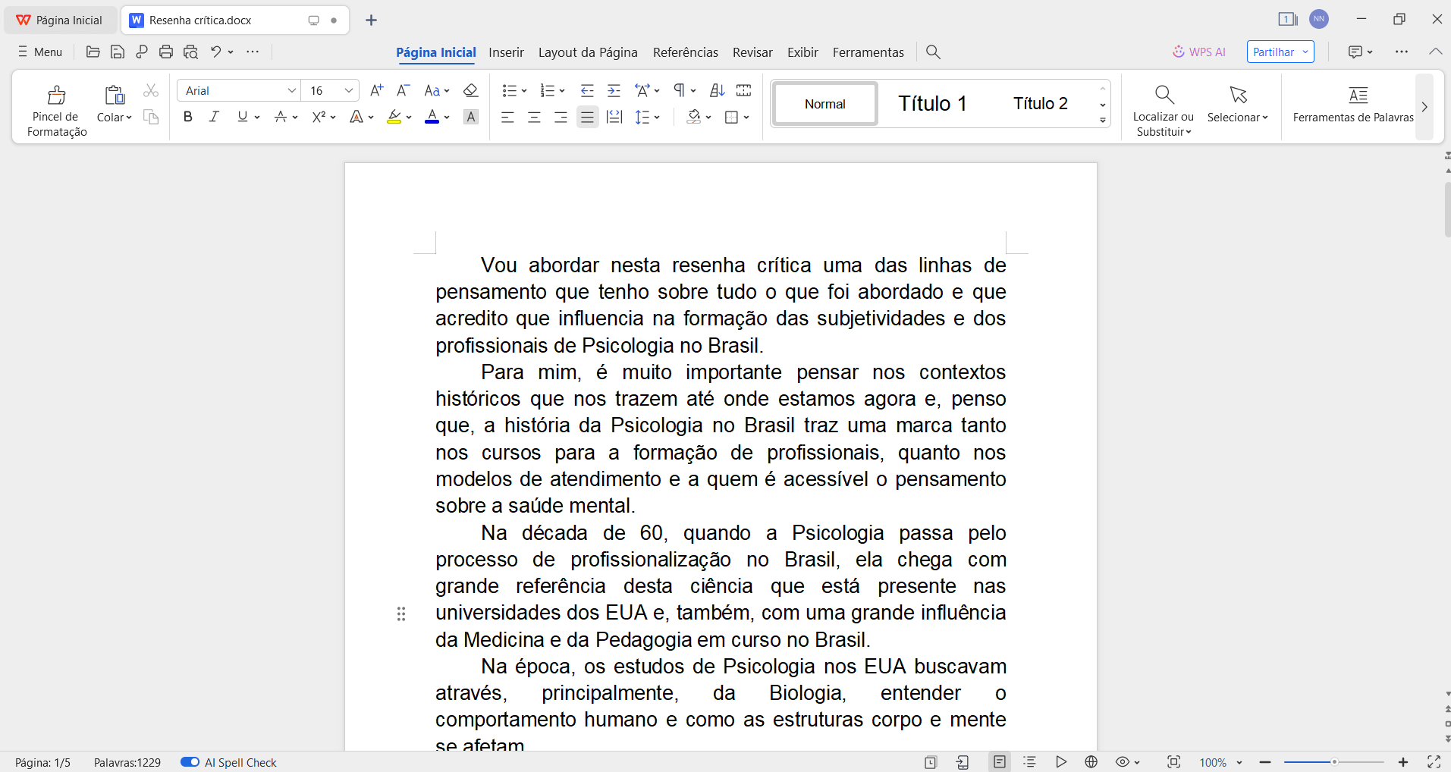Click the search magnifier in ribbon tabs
This screenshot has width=1451, height=772.
[x=934, y=52]
